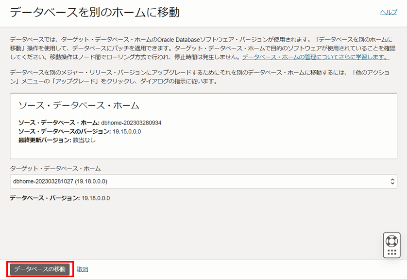Viewport: 407px width, 280px height.
Task: Open the ヘルプ link
Action: click(388, 13)
